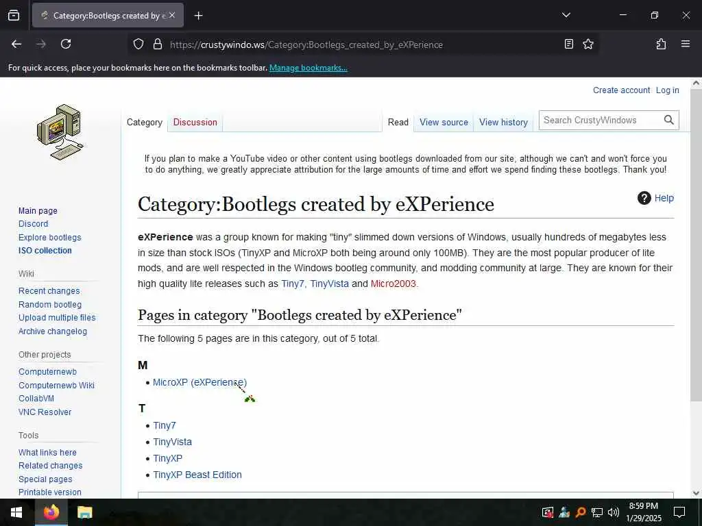Screen dimensions: 702x526
Task: Click orange magnifier tray icon
Action: click(x=581, y=512)
